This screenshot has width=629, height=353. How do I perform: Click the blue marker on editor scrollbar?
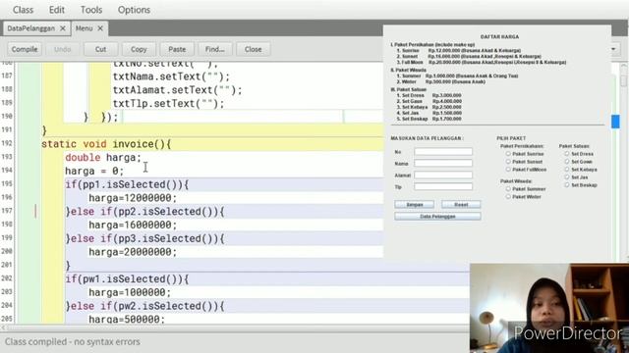point(615,122)
